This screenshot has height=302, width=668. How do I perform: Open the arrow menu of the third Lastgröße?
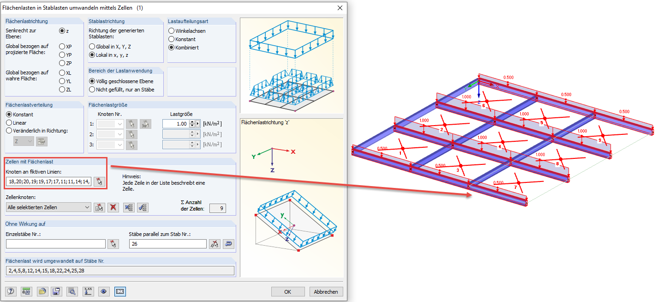(x=198, y=145)
